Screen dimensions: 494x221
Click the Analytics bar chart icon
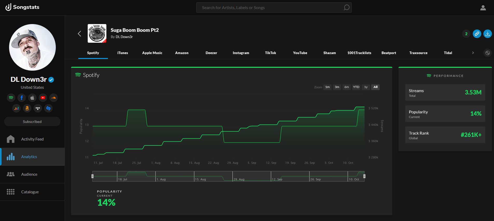click(x=11, y=157)
